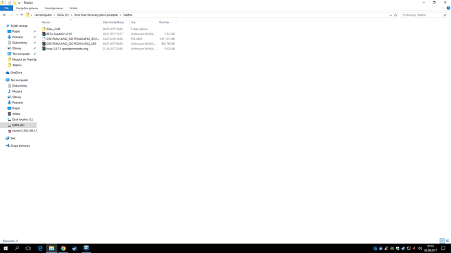Launch Google Chrome from the taskbar
451x253 pixels.
(63, 248)
